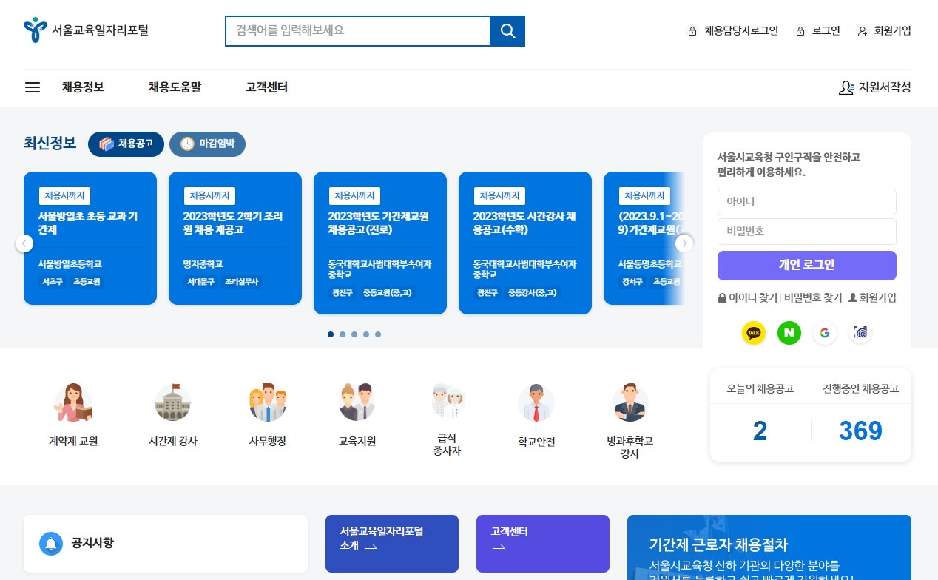Screen dimensions: 938x580
Task: Jump to the third carousel pagination dot
Action: (354, 334)
